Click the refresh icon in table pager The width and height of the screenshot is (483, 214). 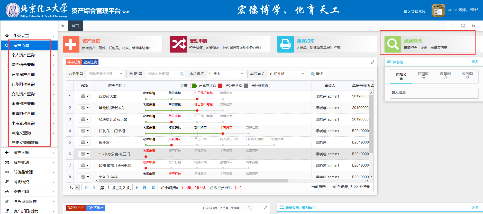click(153, 187)
